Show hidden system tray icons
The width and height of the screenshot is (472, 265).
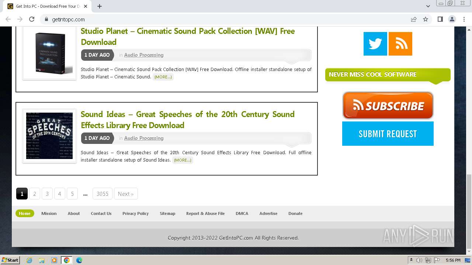pos(411,260)
